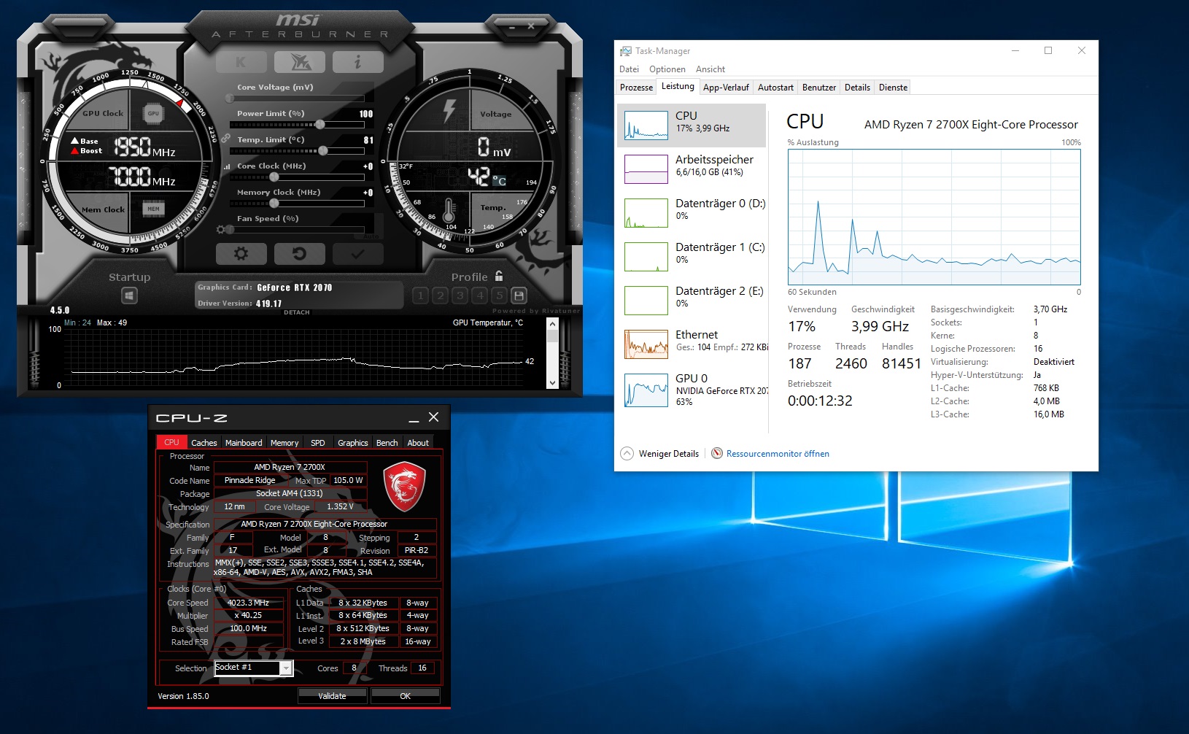Screen dimensions: 1189x734
Task: Open Optionen menu in Task-Manager
Action: click(x=667, y=69)
